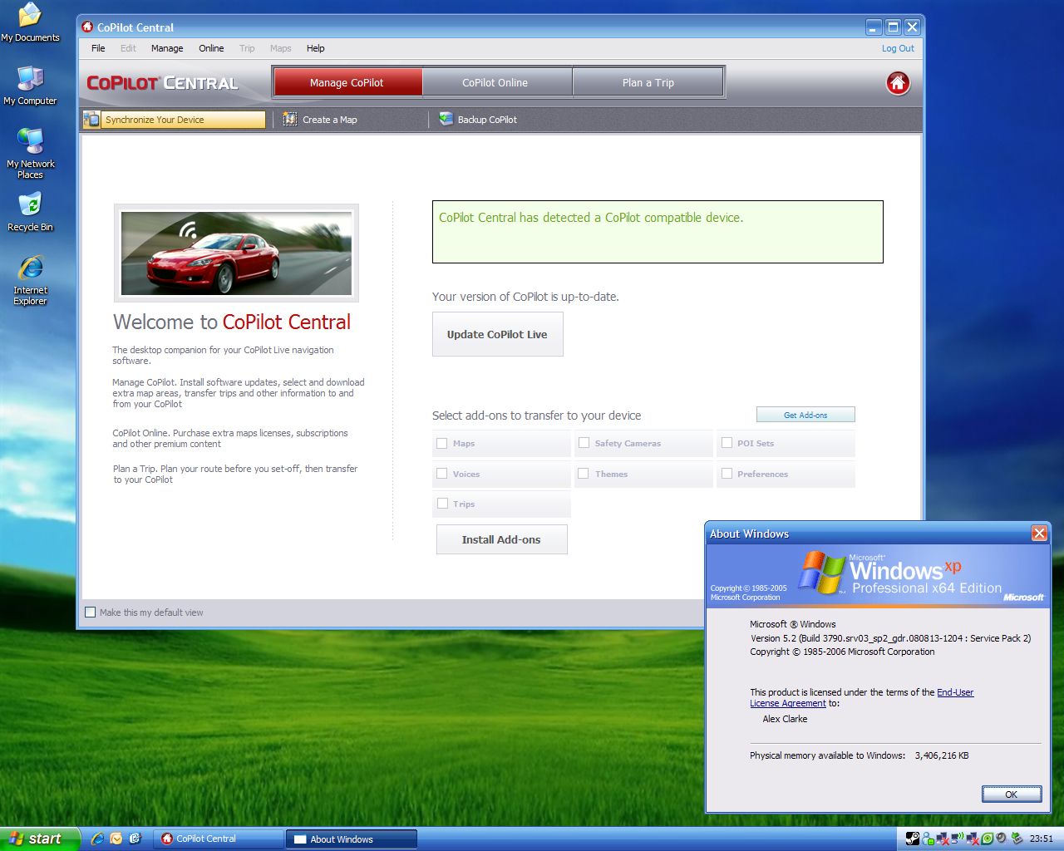The width and height of the screenshot is (1064, 851).
Task: Enable Make this my default view
Action: pos(91,612)
